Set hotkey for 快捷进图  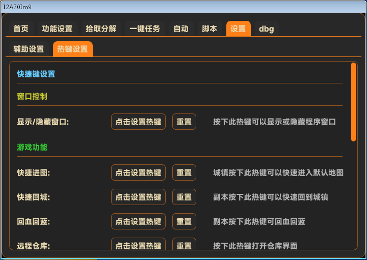pyautogui.click(x=138, y=173)
